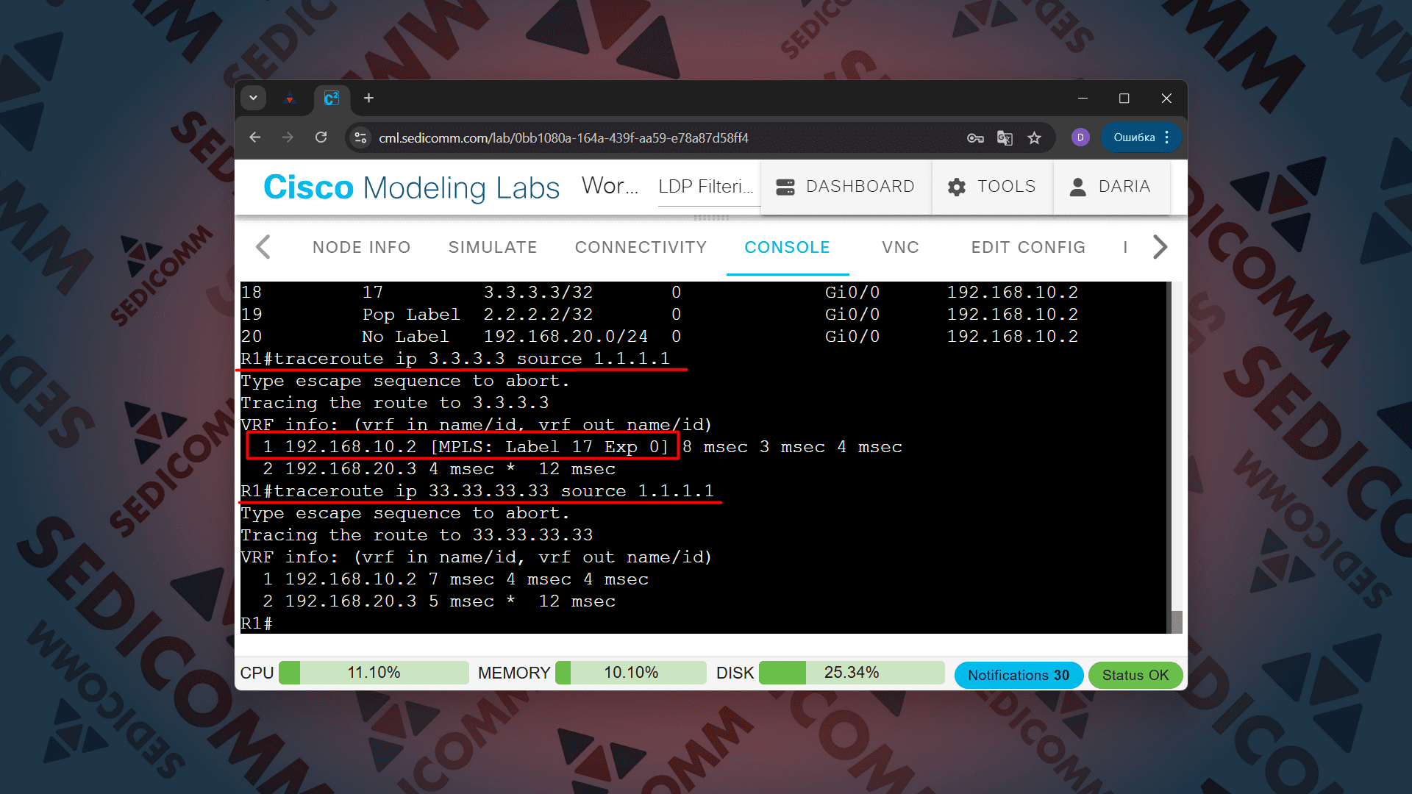Switch to the NODE INFO tab
Image resolution: width=1412 pixels, height=794 pixels.
click(361, 247)
